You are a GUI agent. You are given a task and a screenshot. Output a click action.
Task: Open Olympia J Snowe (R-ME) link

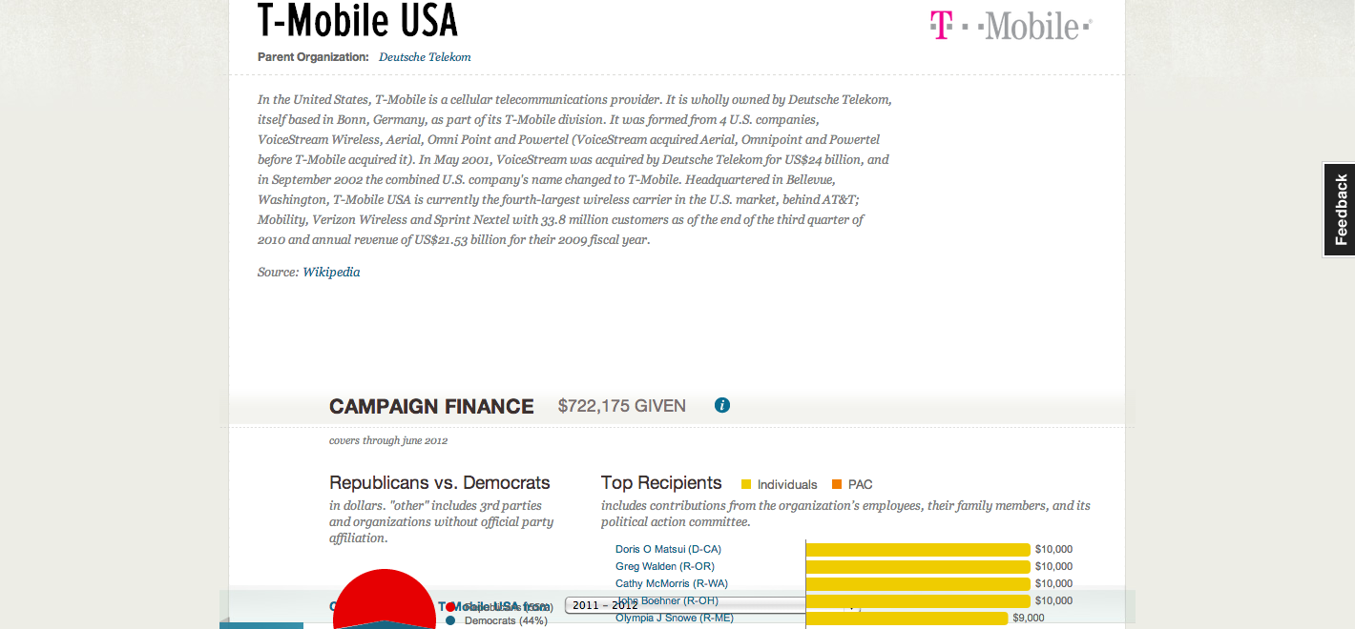[x=676, y=618]
